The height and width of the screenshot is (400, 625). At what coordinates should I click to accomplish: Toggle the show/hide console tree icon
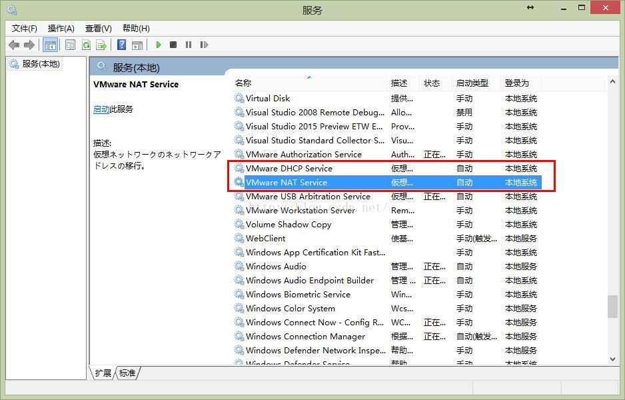coord(50,45)
